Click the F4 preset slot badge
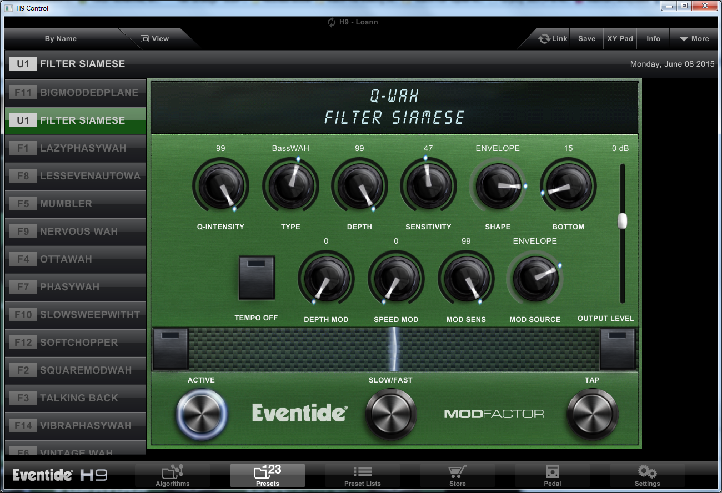Image resolution: width=722 pixels, height=493 pixels. [x=23, y=259]
